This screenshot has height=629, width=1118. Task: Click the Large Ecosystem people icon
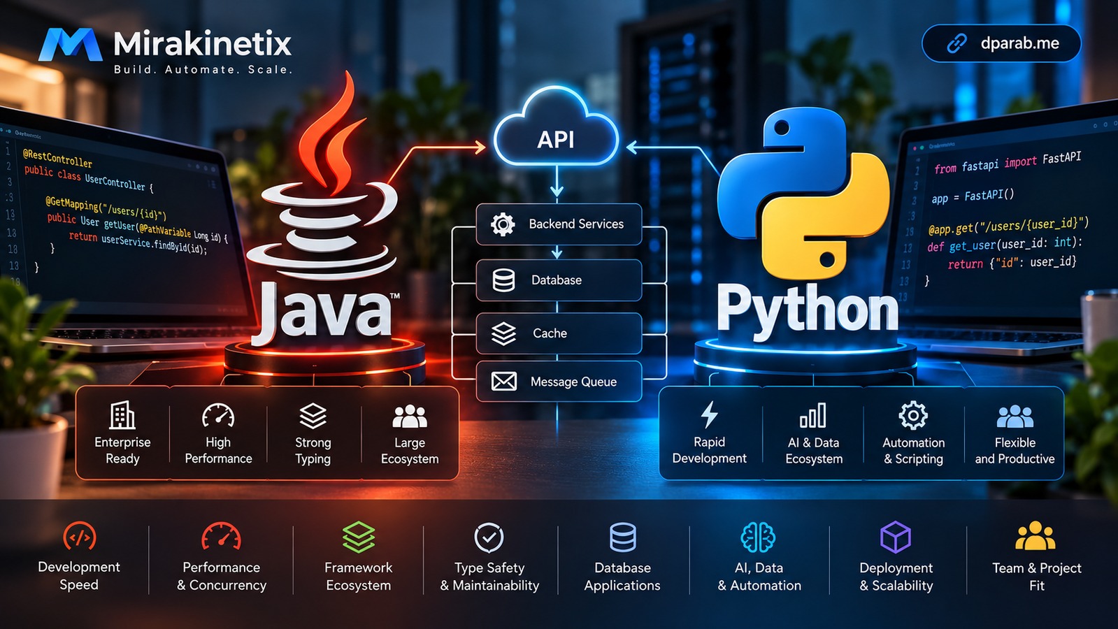(410, 416)
